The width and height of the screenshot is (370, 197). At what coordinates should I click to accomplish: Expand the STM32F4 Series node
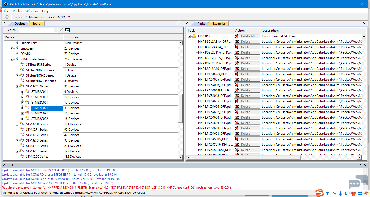(x=17, y=146)
